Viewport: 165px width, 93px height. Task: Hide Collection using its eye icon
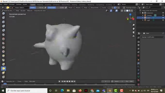pyautogui.click(x=163, y=13)
